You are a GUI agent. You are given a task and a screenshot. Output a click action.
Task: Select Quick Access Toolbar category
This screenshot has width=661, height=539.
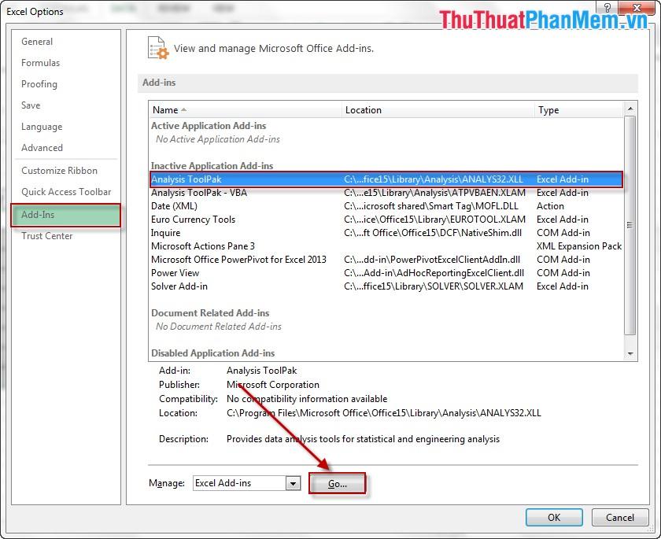click(x=66, y=191)
